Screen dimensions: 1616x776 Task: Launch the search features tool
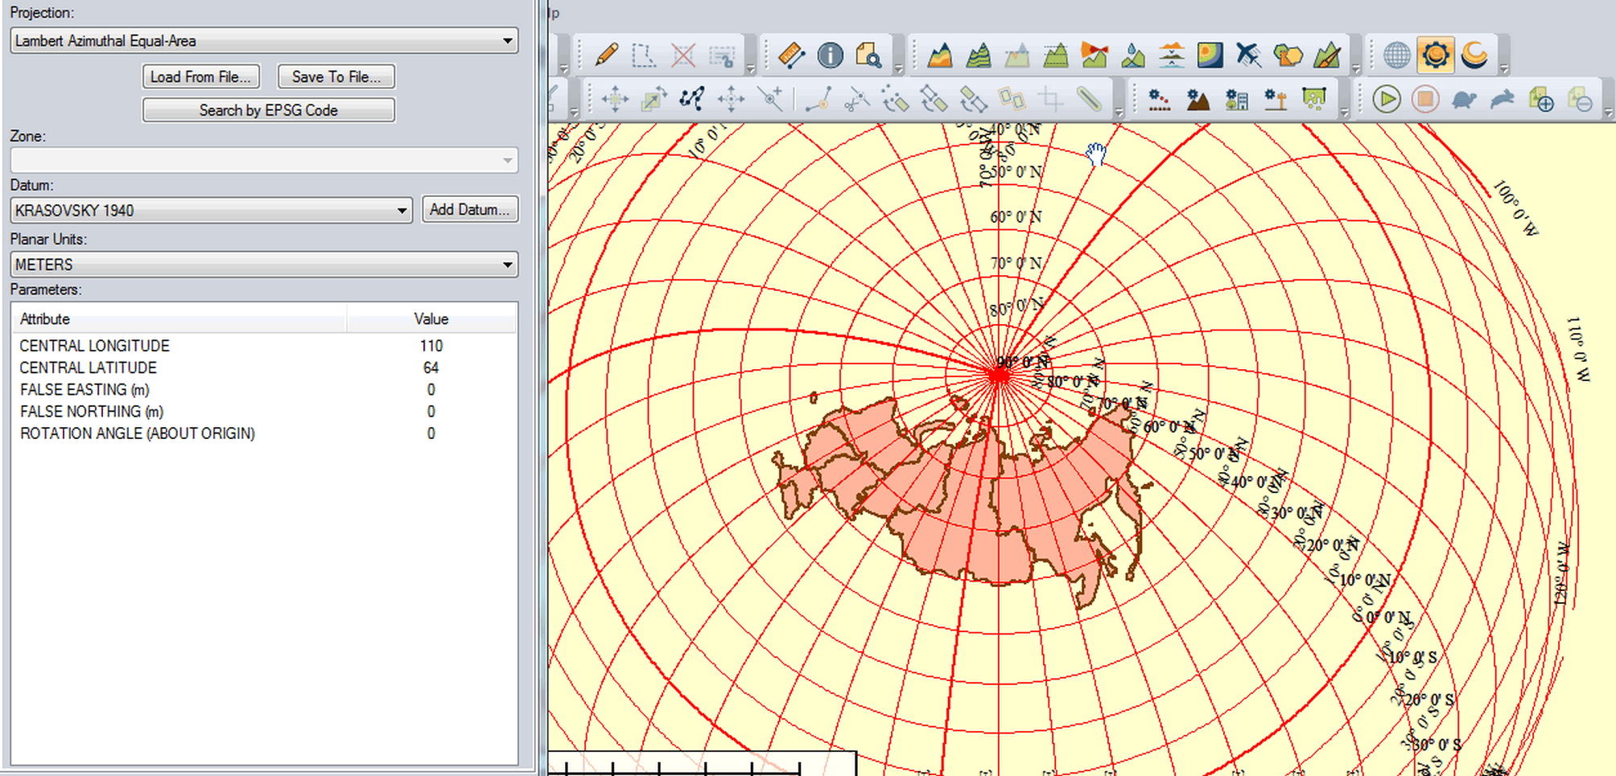870,55
